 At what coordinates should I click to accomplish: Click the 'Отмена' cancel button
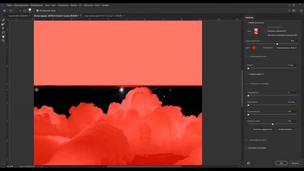click(295, 163)
